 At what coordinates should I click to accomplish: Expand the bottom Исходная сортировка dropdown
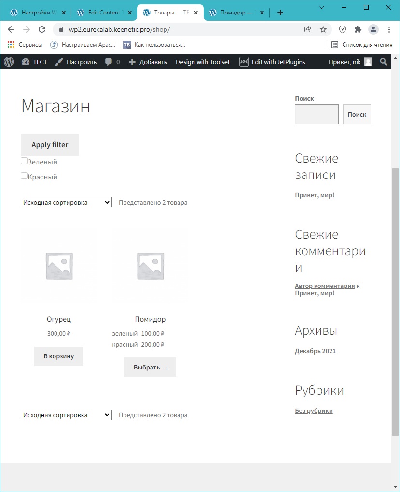(66, 415)
